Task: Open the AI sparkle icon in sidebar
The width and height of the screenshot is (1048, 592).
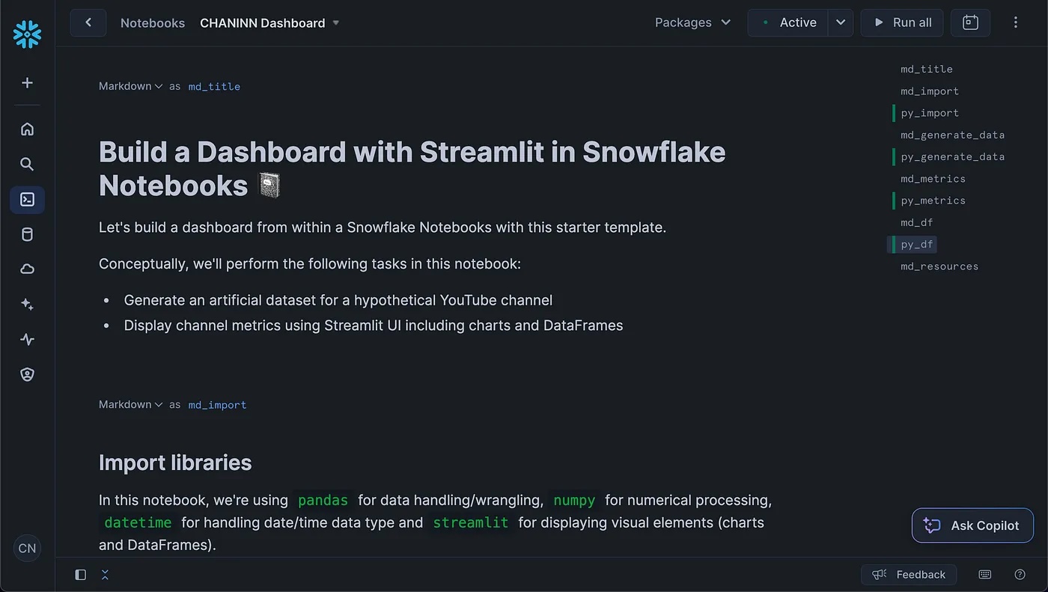Action: pos(27,305)
